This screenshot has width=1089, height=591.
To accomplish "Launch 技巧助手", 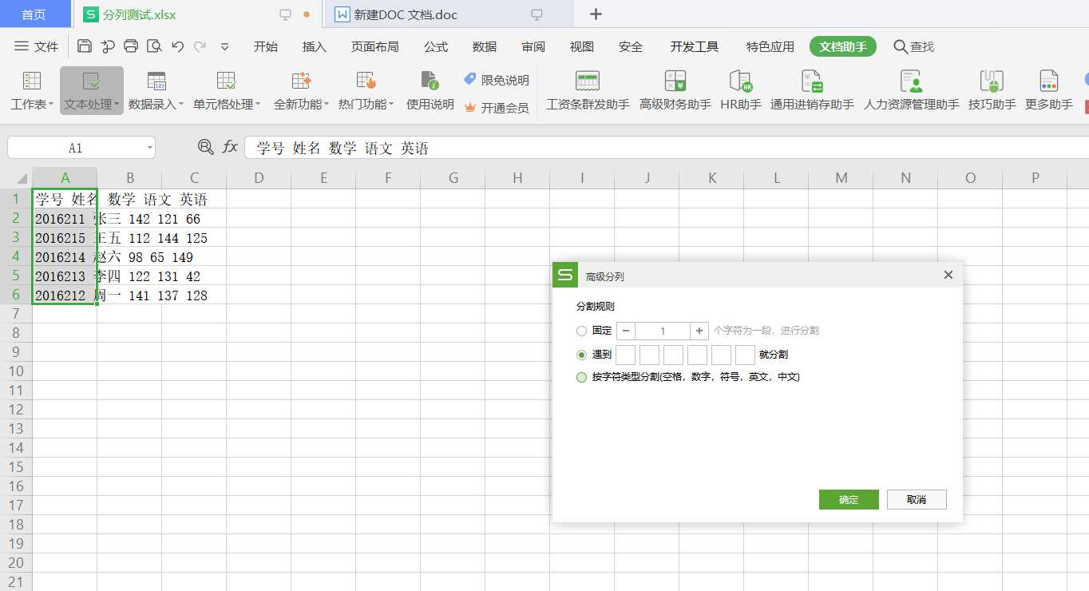I will pos(992,89).
